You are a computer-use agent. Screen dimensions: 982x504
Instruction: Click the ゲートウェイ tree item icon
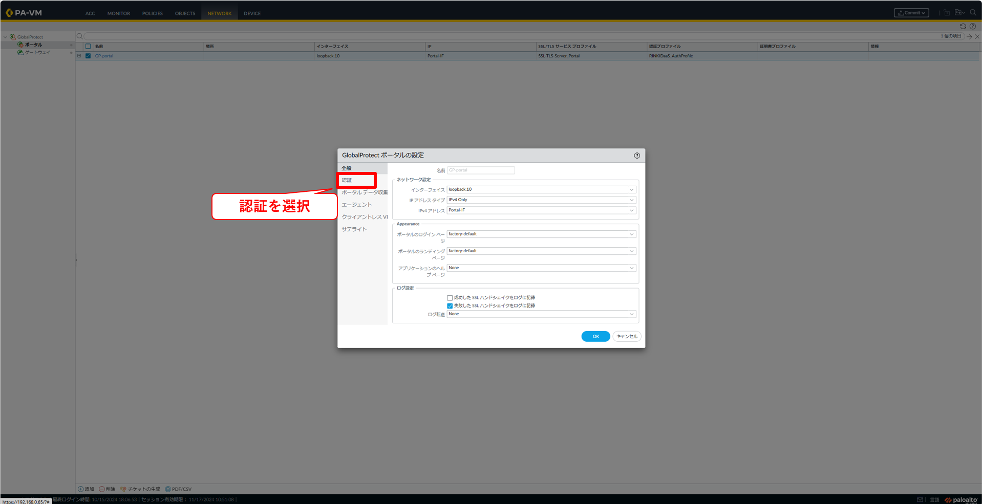click(x=20, y=52)
